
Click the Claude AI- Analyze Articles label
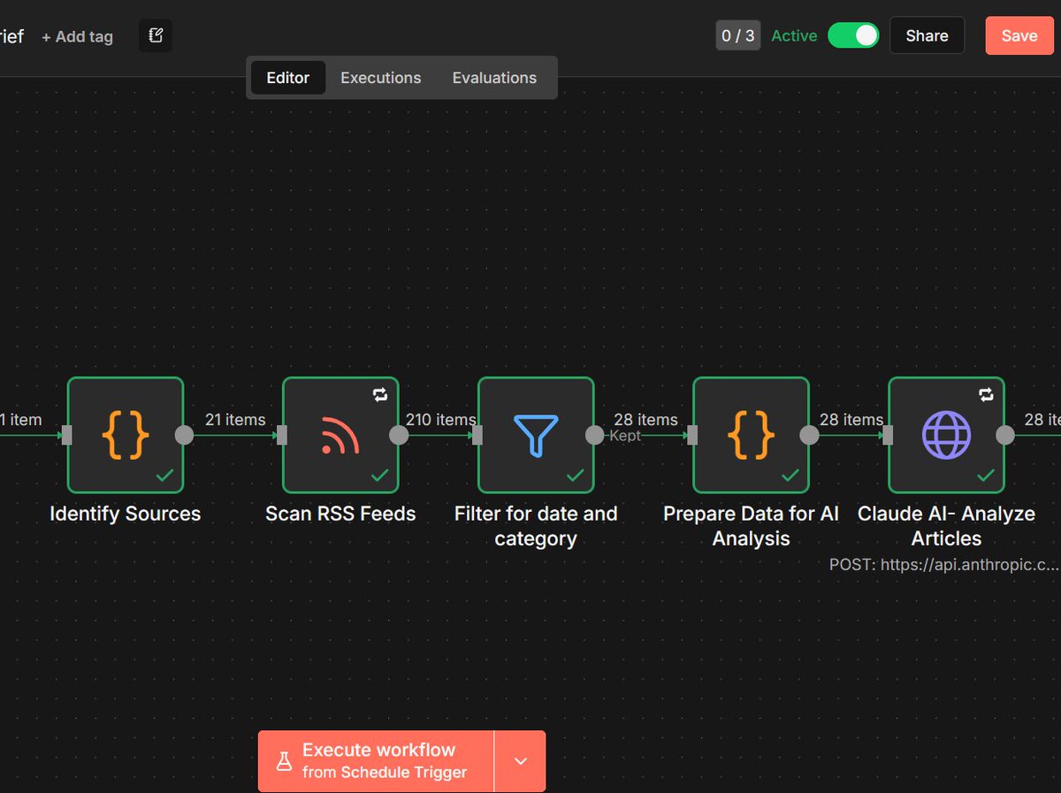tap(946, 526)
